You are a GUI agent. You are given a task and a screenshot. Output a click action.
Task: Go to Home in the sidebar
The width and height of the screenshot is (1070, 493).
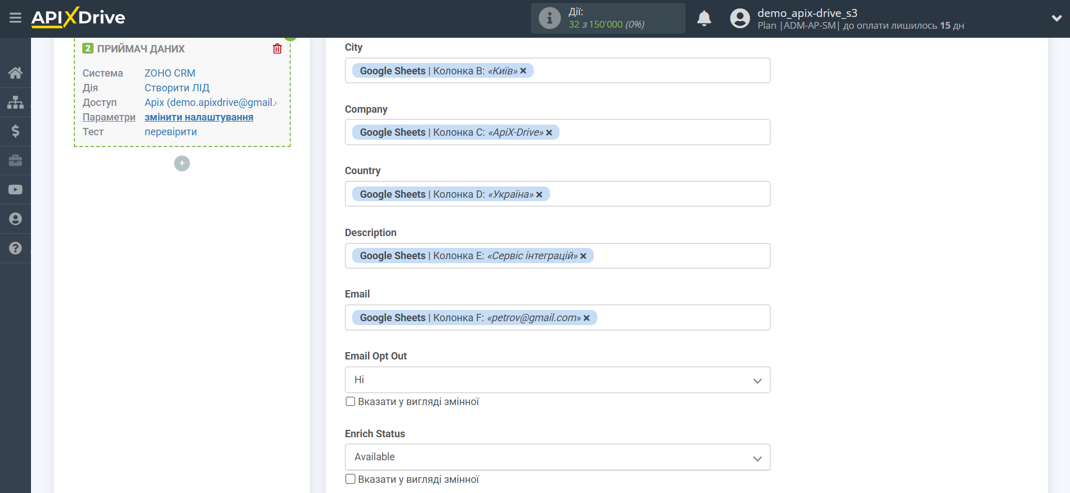[15, 73]
